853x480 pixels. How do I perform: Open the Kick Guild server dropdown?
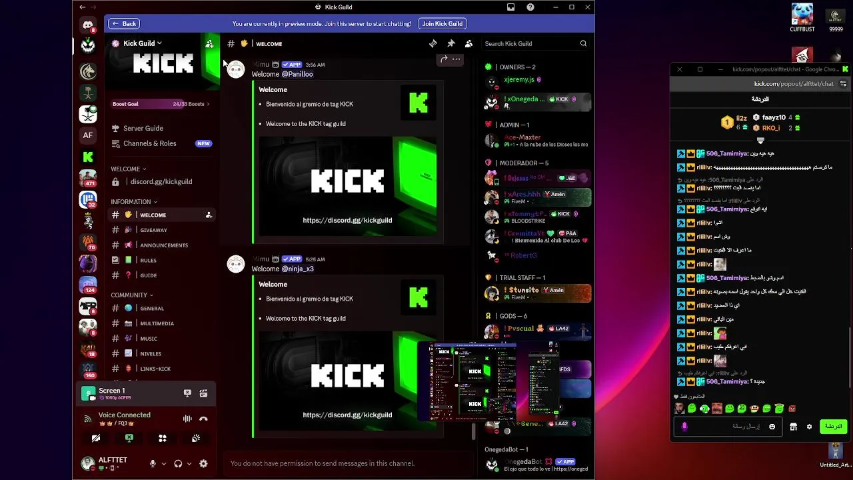coord(143,43)
